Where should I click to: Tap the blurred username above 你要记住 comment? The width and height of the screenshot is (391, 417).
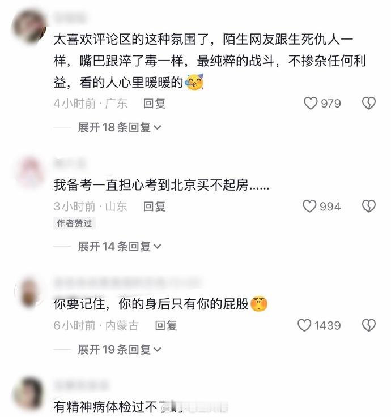coord(127,282)
